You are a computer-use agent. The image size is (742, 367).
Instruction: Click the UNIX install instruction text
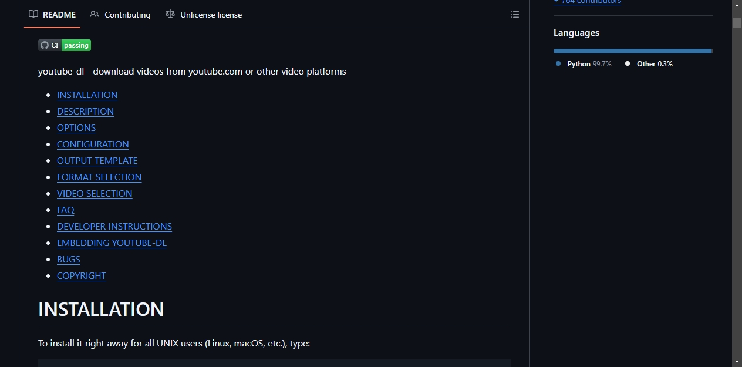coord(174,344)
